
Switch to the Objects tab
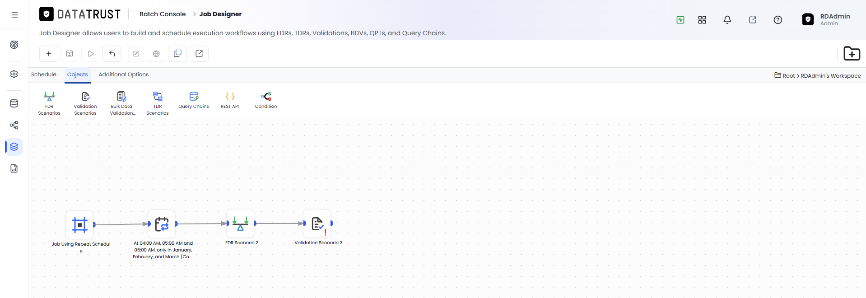(x=78, y=74)
